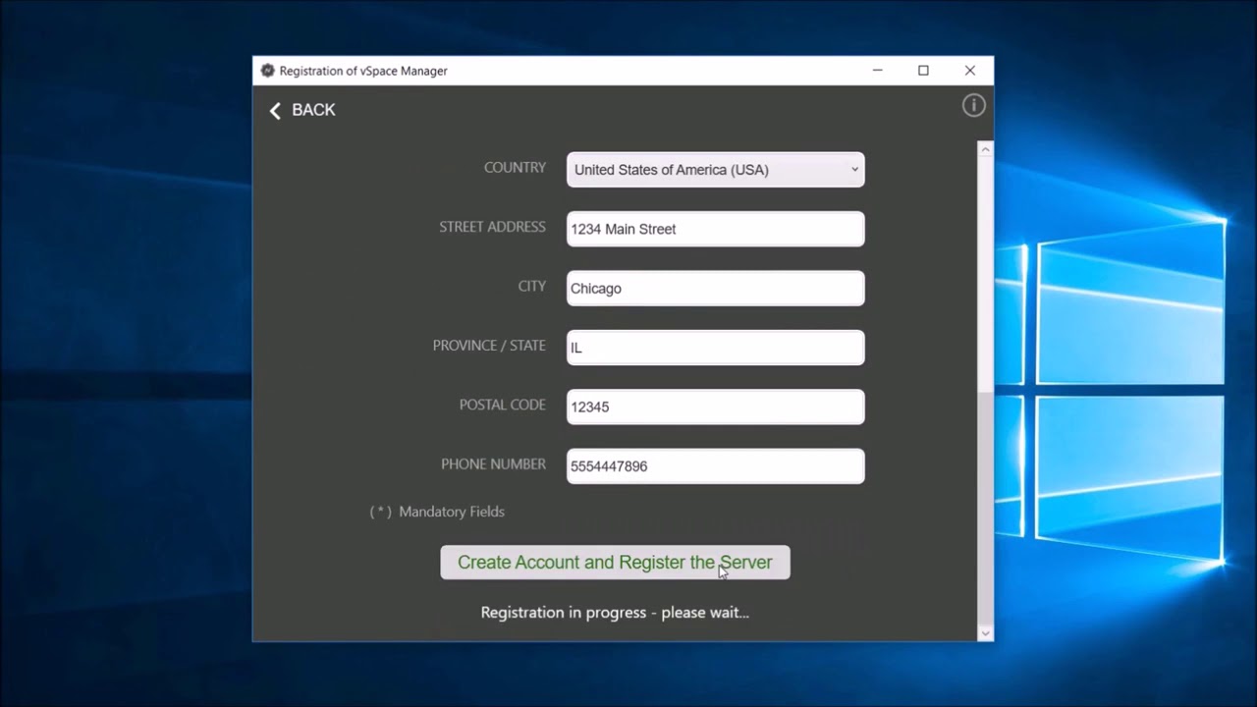Screen dimensions: 1257x707
Task: Click the STREET ADDRESS label
Action: pos(492,227)
